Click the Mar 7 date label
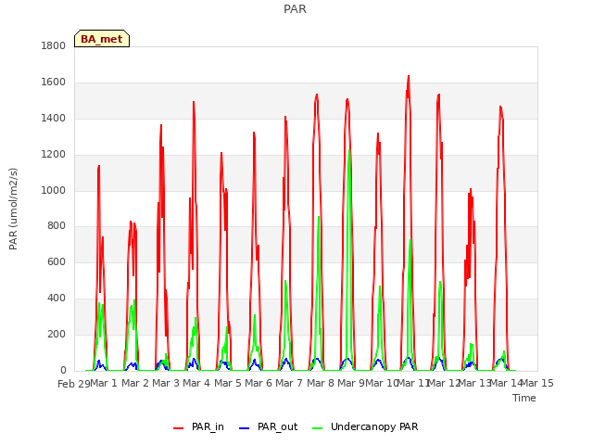This screenshot has height=445, width=593. point(289,383)
